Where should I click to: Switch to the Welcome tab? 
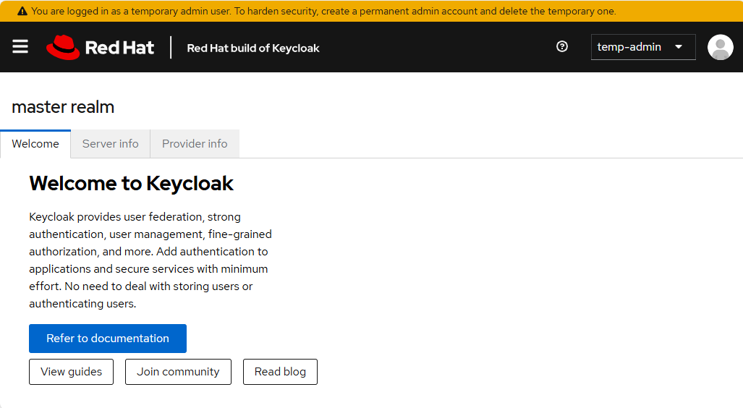click(x=35, y=144)
